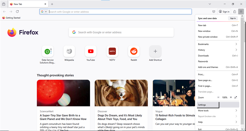Image resolution: width=246 pixels, height=131 pixels.
Task: Decrease zoom with the minus button
Action: 218,97
